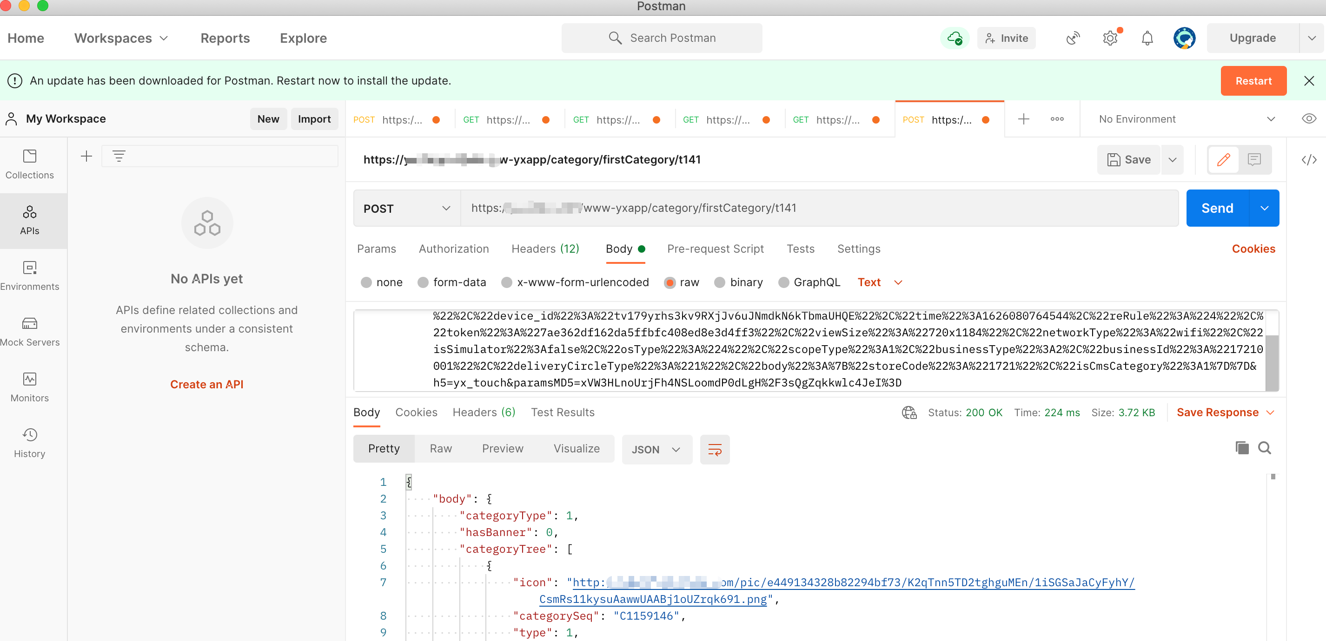
Task: Select the form-data body radio
Action: [423, 282]
